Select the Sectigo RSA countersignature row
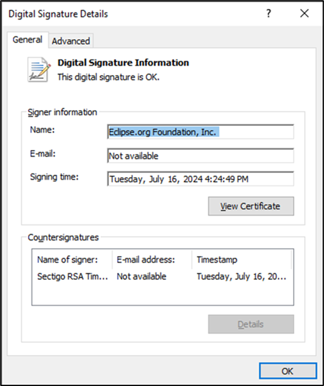Viewport: 324px width, 386px height. (162, 276)
